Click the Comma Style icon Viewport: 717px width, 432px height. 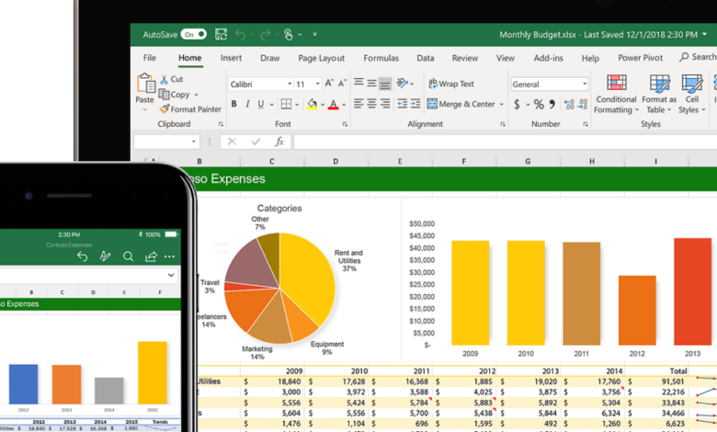[552, 104]
